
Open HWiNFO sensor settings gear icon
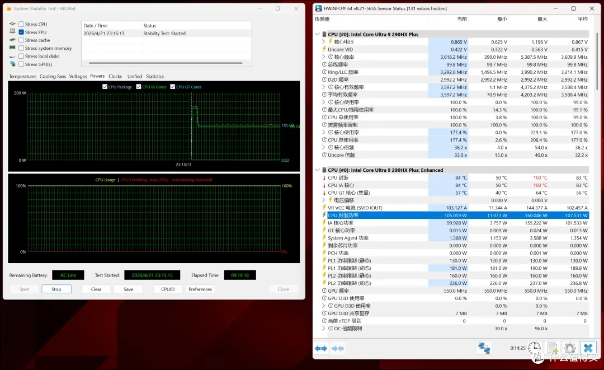pyautogui.click(x=570, y=348)
